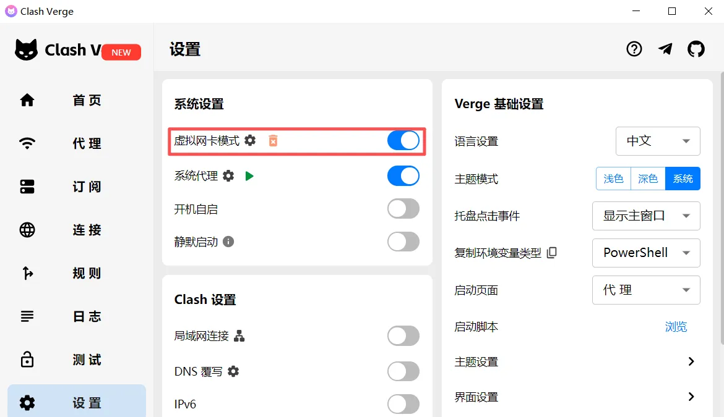Click the trash icon next to 虚拟网卡模式
Image resolution: width=724 pixels, height=417 pixels.
click(x=273, y=140)
